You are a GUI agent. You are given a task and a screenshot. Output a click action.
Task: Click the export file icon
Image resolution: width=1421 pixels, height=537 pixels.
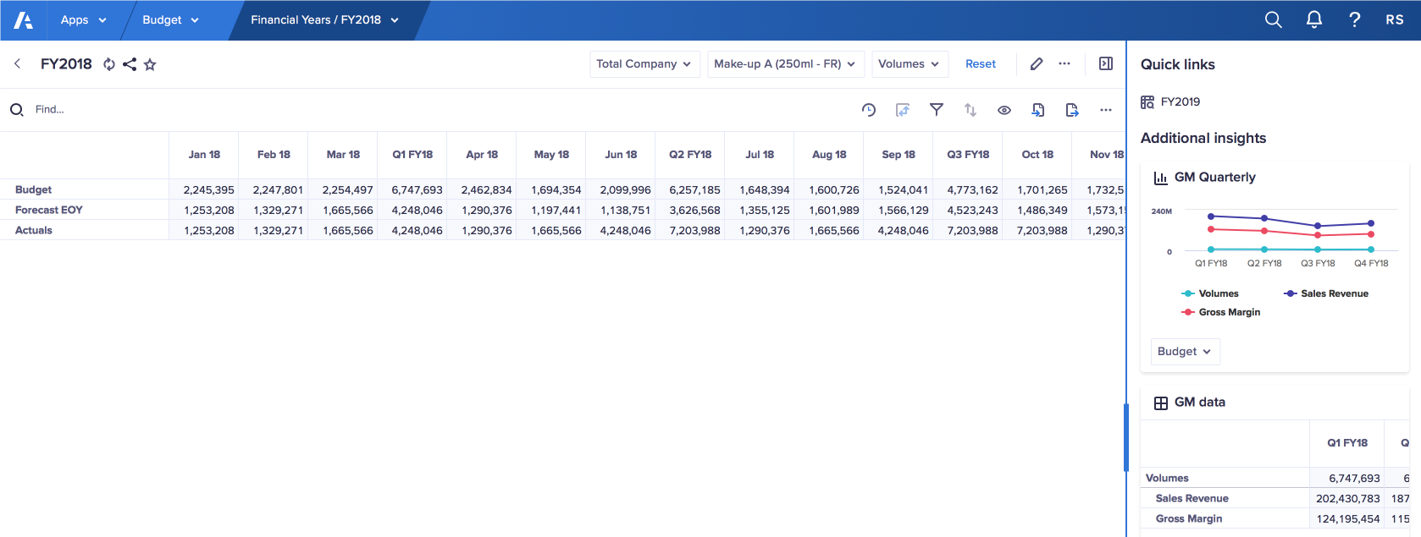(x=1072, y=110)
